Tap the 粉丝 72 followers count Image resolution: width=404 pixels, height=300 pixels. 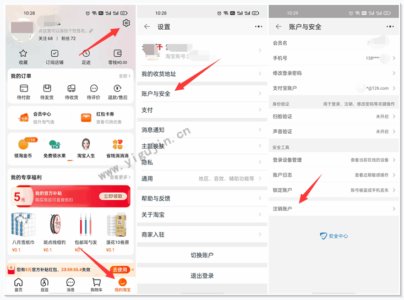pyautogui.click(x=69, y=39)
